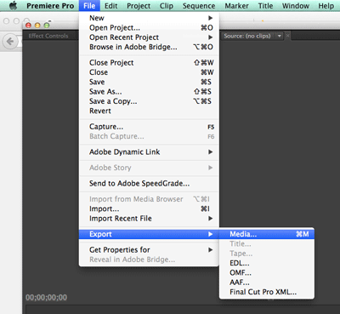
Task: Expand Open Recent Project submenu
Action: [x=150, y=37]
